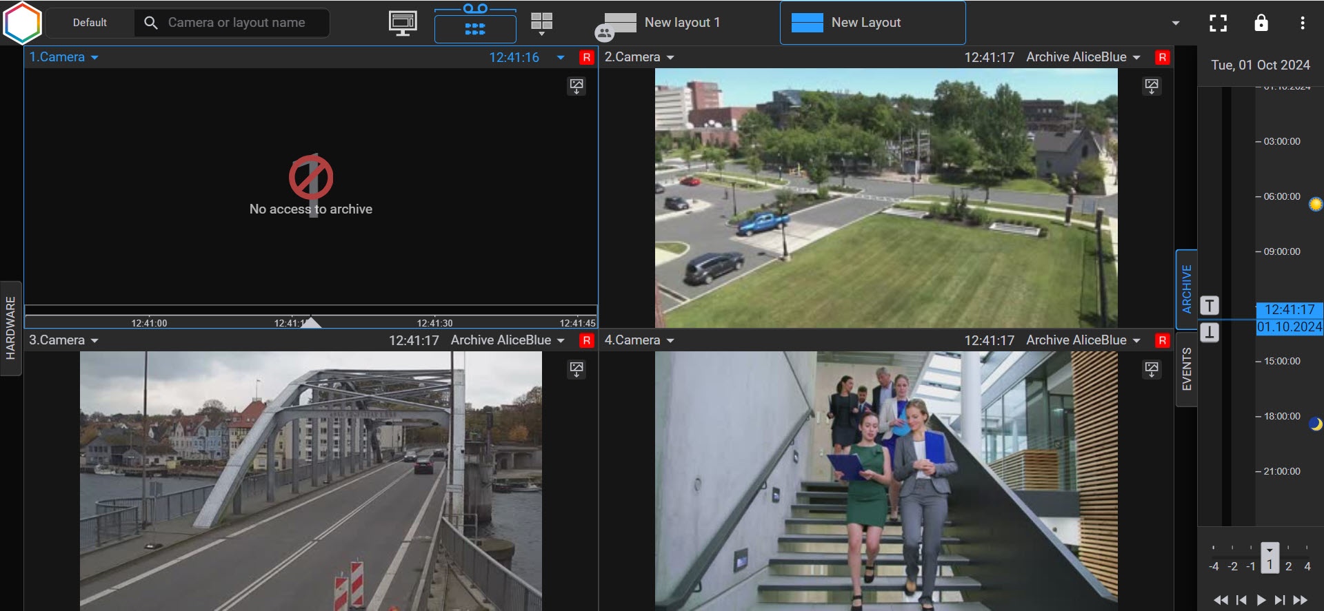Open the layout grid selector dropdown
1324x611 pixels.
pyautogui.click(x=542, y=24)
